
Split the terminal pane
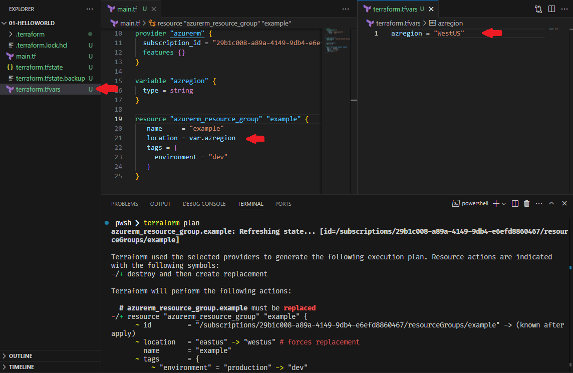pos(515,203)
